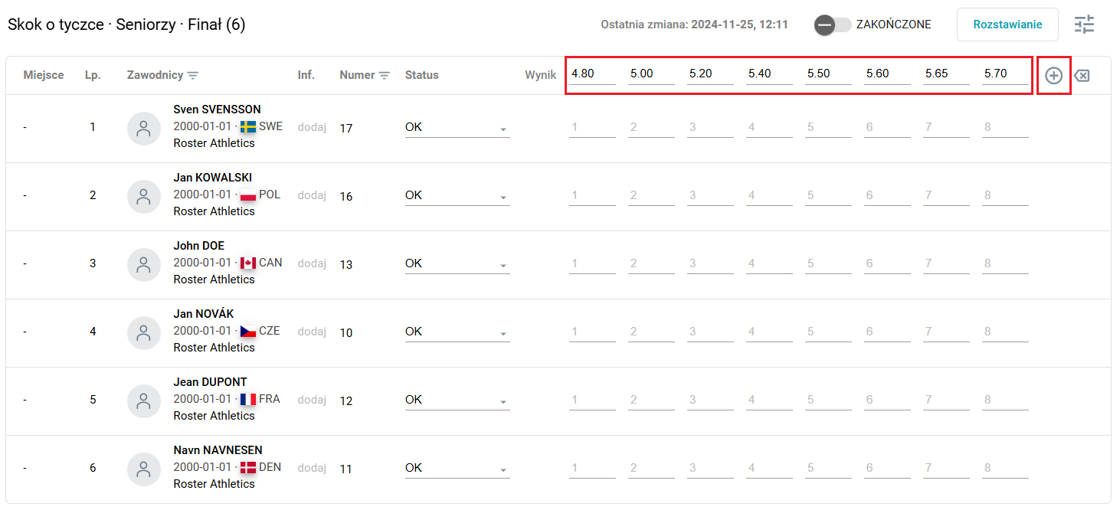Click dodaj info for Sven SVENSSON
1120x510 pixels.
[x=312, y=128]
